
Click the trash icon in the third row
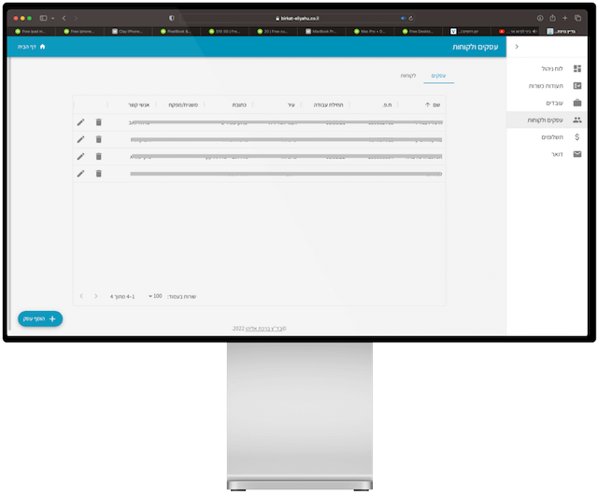(x=98, y=156)
